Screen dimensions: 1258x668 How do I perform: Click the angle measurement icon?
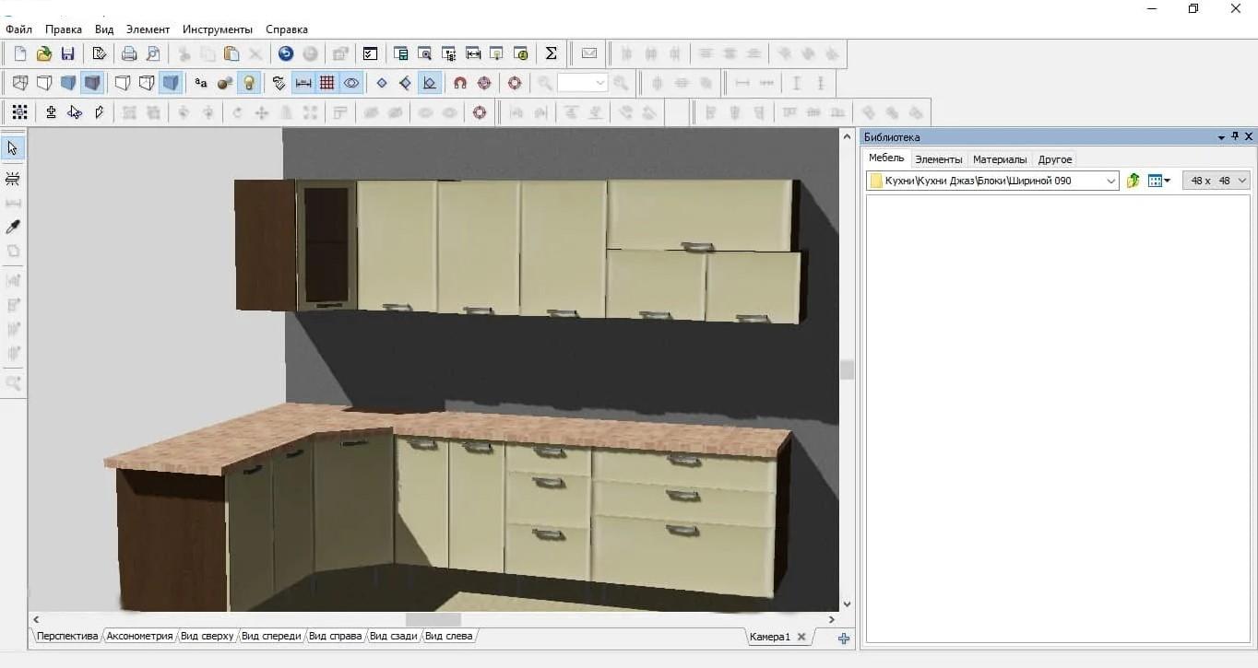[x=429, y=83]
